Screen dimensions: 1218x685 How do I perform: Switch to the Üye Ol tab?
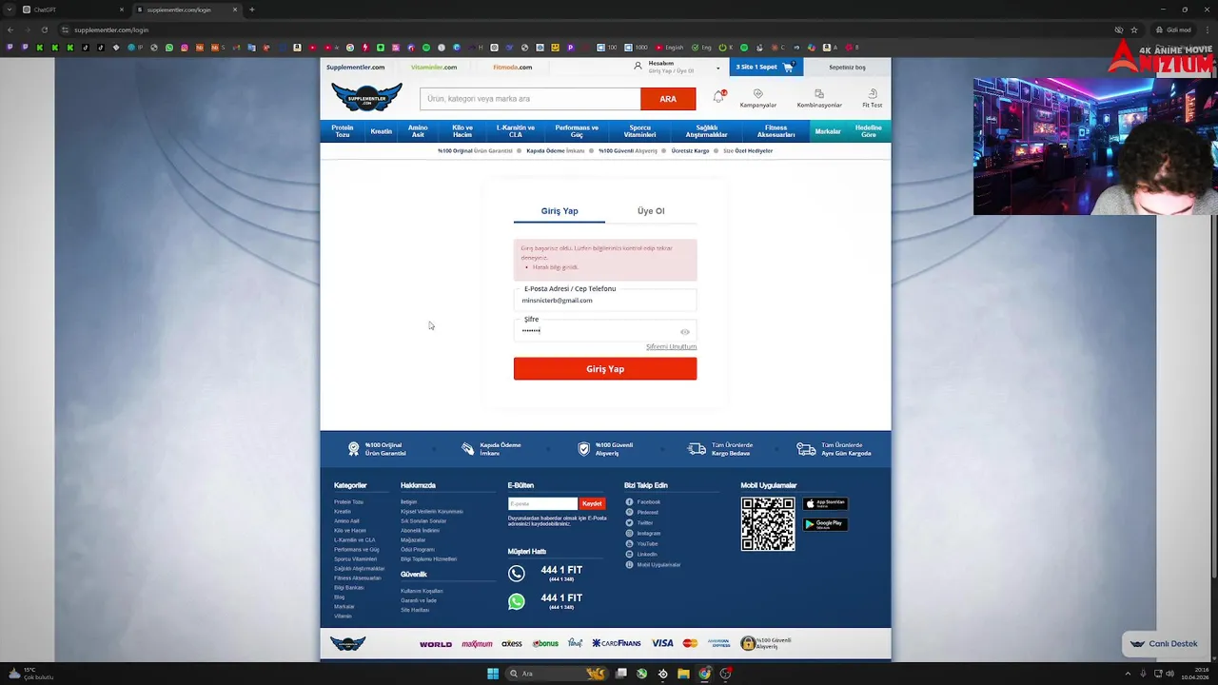[651, 211]
